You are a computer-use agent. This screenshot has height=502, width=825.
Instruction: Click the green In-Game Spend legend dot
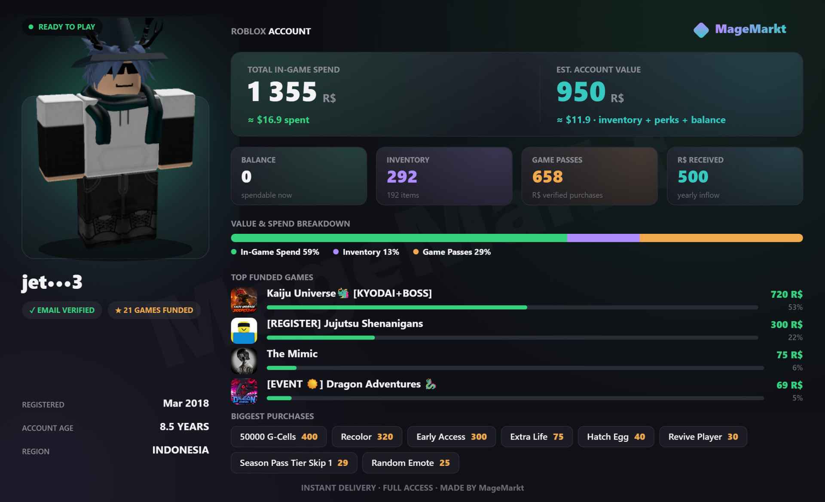coord(234,252)
